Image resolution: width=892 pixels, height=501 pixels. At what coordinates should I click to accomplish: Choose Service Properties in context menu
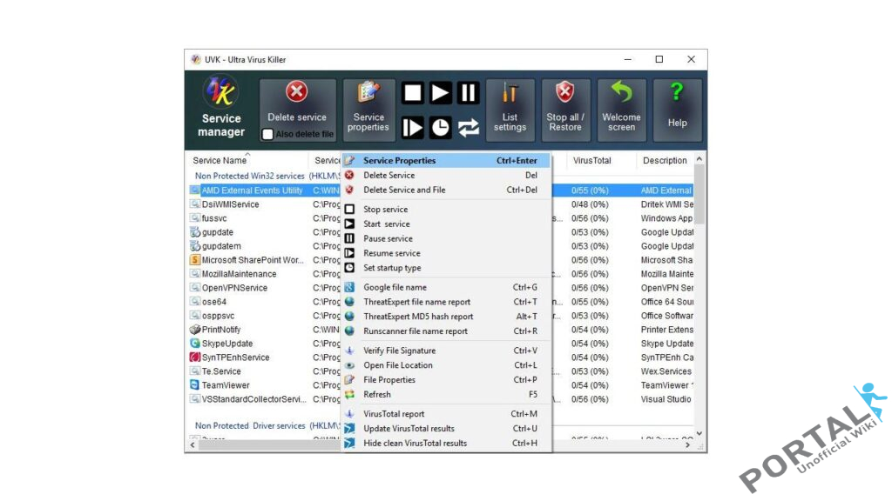pyautogui.click(x=447, y=161)
